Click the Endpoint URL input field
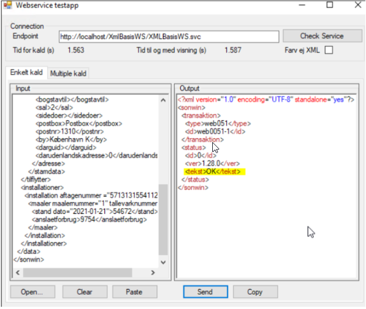The image size is (366, 309). pyautogui.click(x=169, y=37)
